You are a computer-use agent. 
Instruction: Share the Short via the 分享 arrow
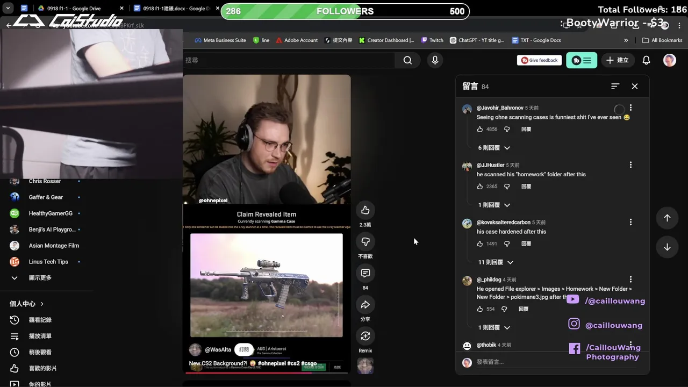pyautogui.click(x=365, y=305)
